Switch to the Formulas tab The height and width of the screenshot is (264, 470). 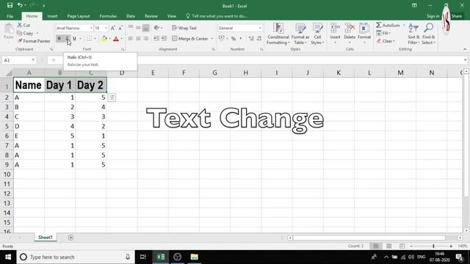[x=108, y=16]
